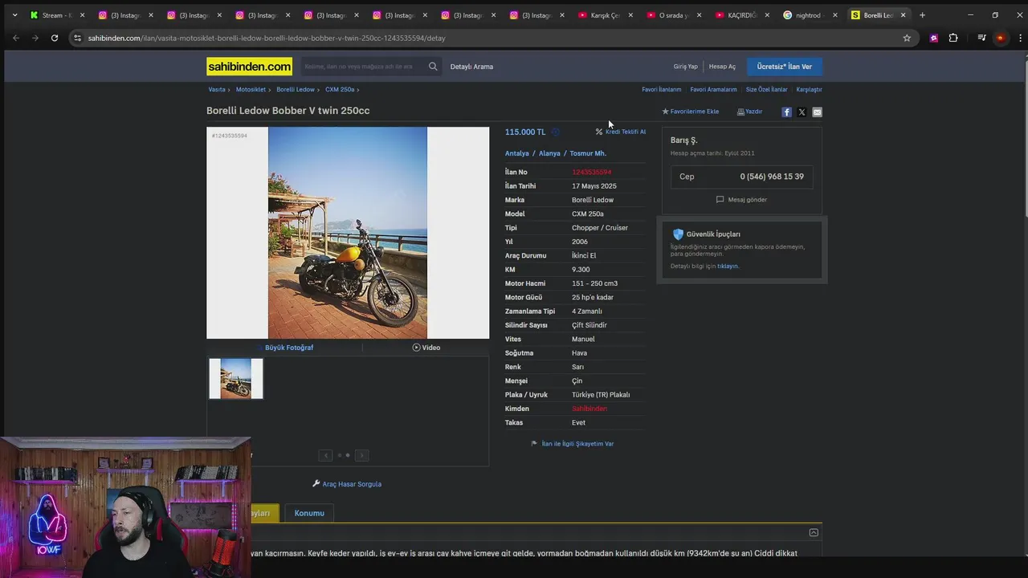The image size is (1028, 578).
Task: Bookmark this page with the star icon
Action: [x=907, y=38]
